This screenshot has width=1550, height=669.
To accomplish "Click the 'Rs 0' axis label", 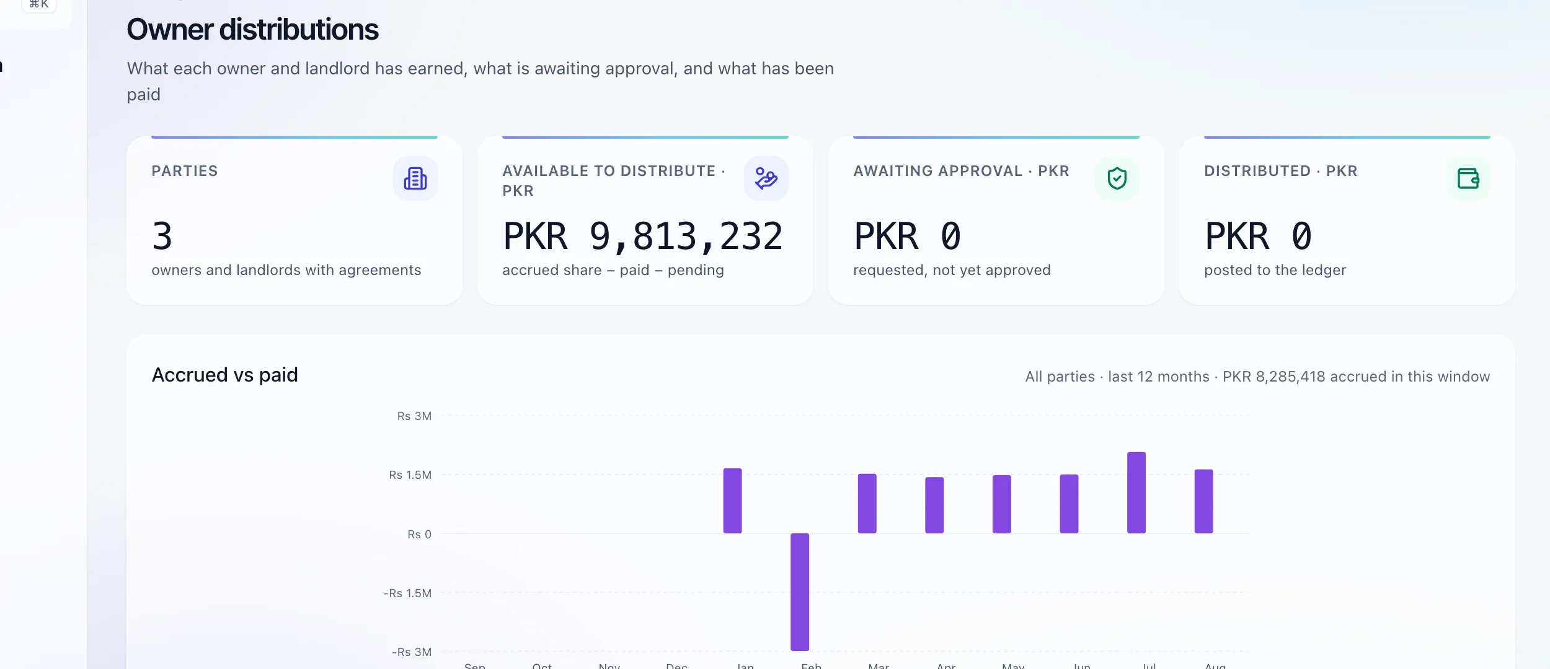I will point(419,535).
